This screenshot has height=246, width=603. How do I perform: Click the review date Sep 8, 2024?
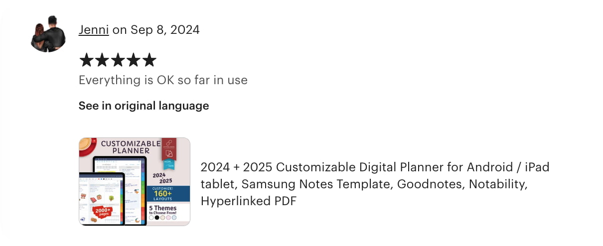click(x=165, y=30)
